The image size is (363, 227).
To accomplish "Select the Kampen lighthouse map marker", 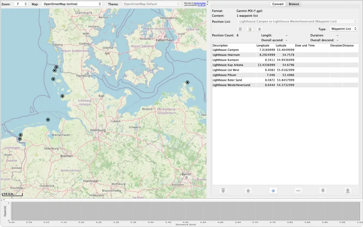I will 55,71.
